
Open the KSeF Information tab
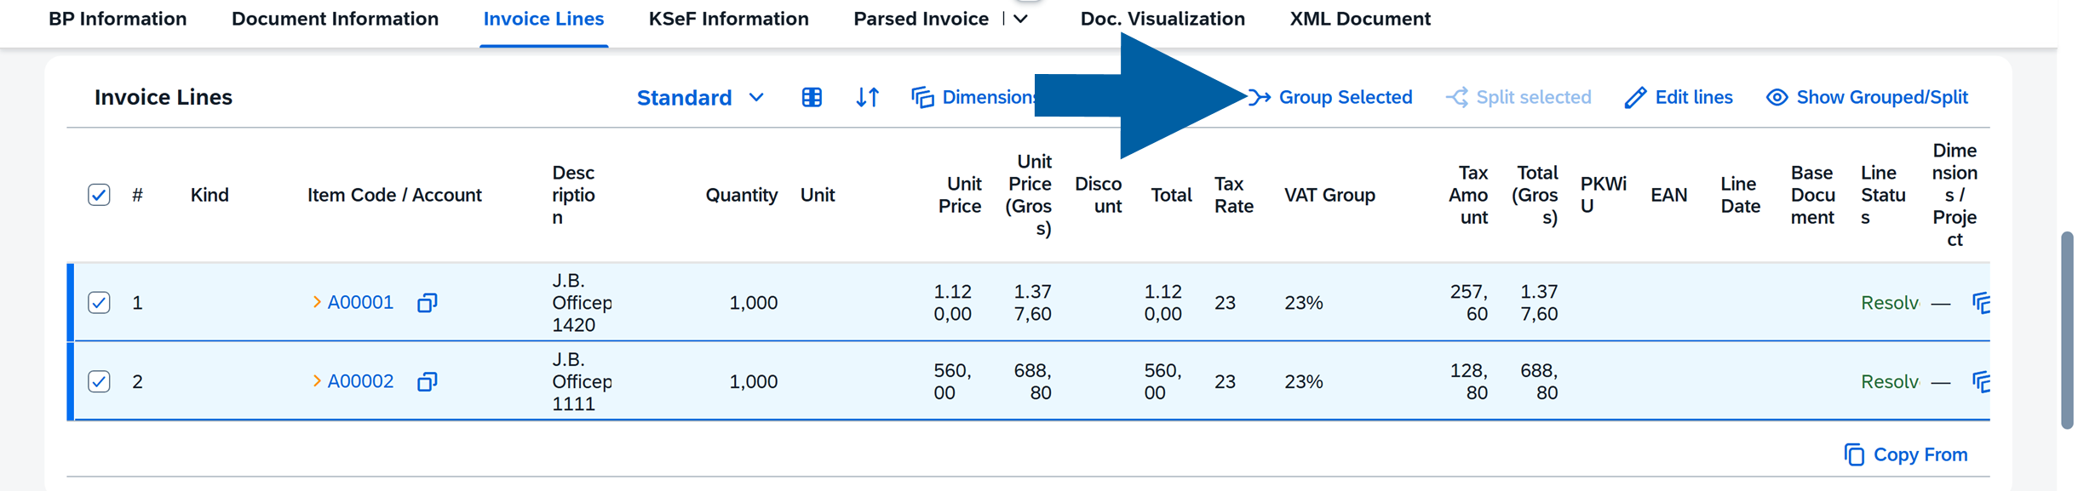(x=729, y=19)
